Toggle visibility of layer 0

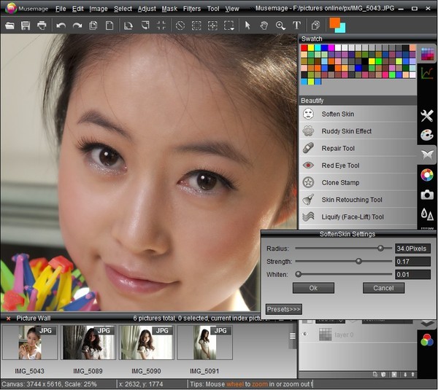(305, 334)
